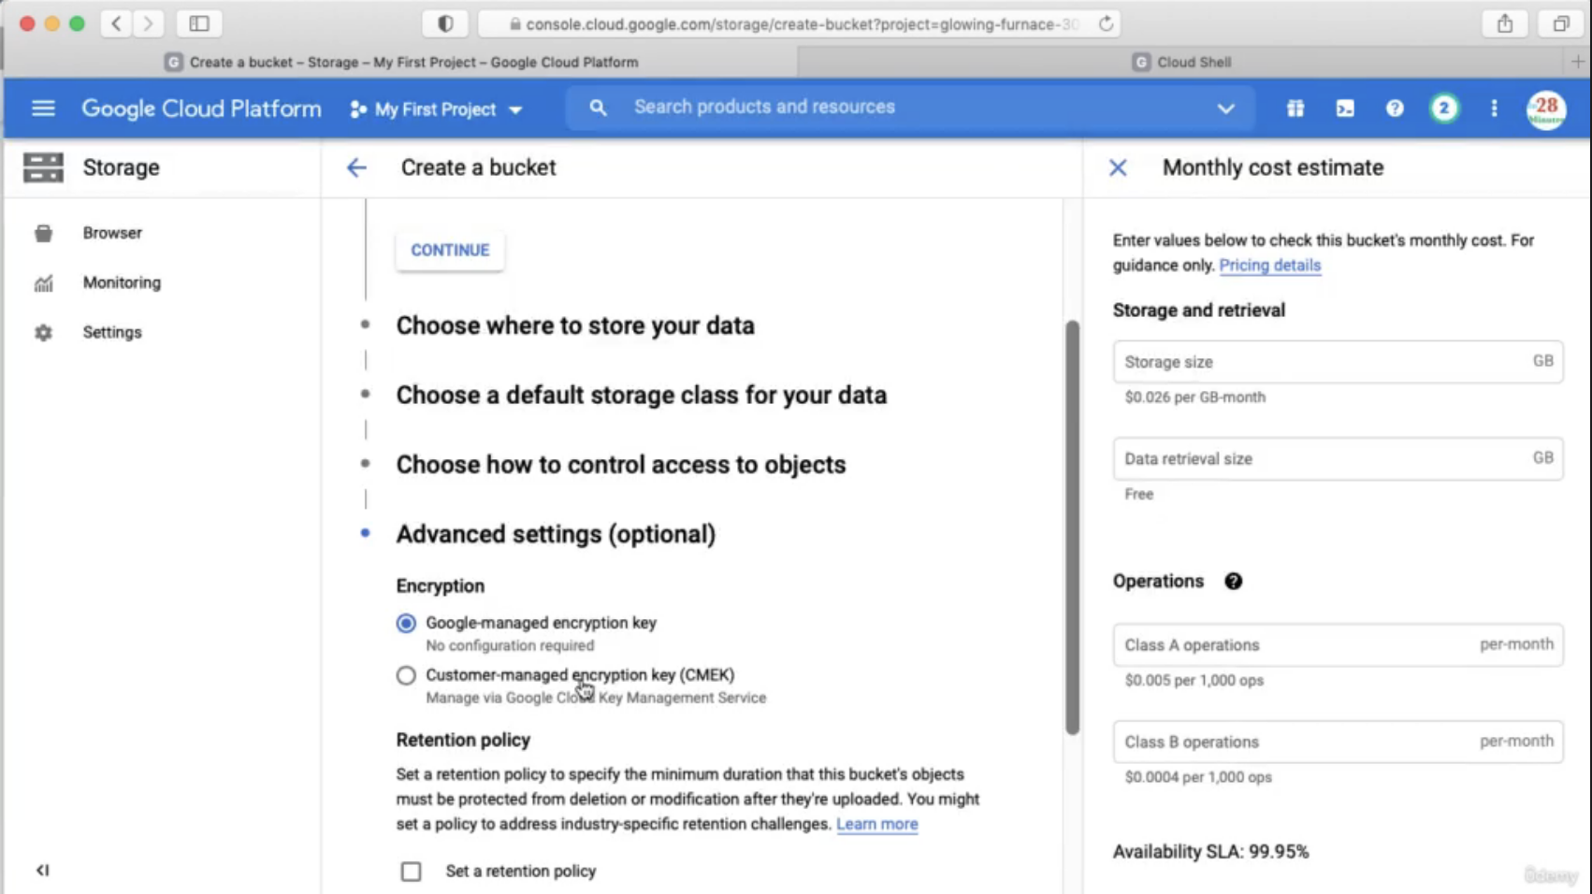Select the Create a bucket browser tab

tap(402, 62)
